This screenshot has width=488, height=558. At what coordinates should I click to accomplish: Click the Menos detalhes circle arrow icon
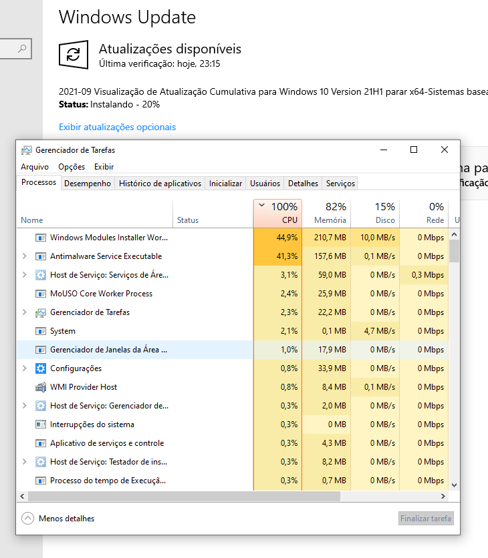pos(28,519)
